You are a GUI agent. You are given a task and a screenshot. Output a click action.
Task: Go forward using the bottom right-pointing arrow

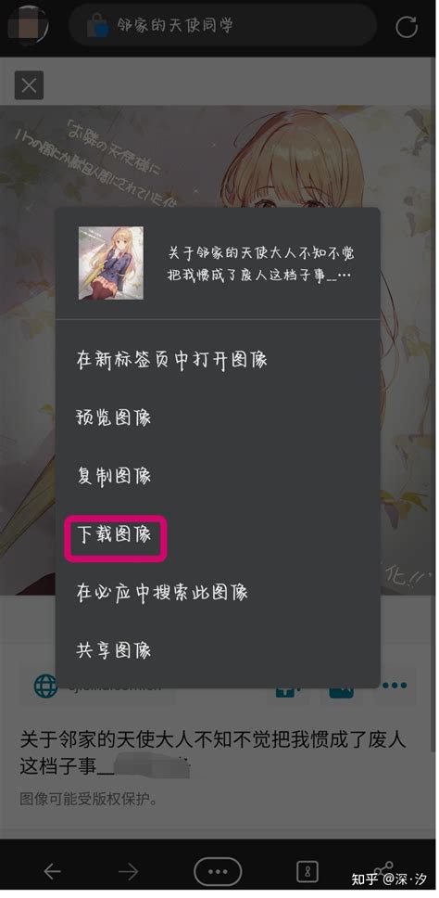tap(128, 872)
